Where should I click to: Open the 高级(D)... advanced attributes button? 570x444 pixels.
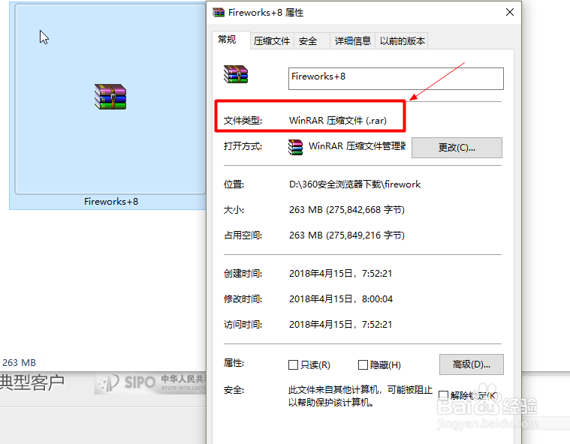click(472, 364)
